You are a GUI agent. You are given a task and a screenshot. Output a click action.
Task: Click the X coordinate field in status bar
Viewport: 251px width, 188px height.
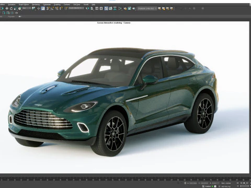193,183
